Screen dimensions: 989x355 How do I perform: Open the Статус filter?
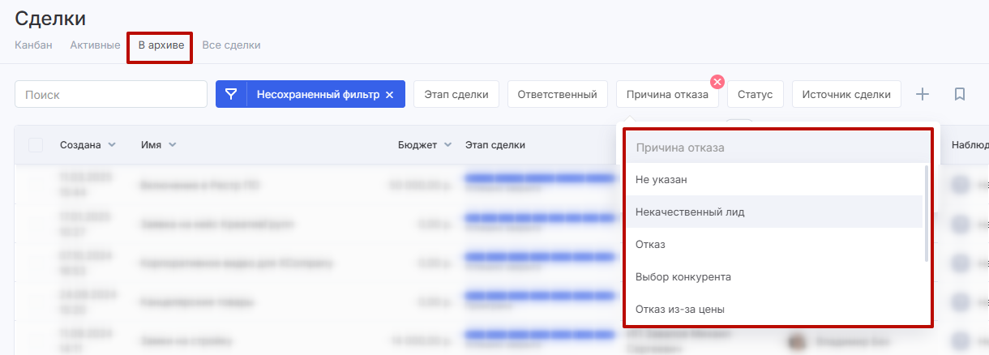click(755, 94)
